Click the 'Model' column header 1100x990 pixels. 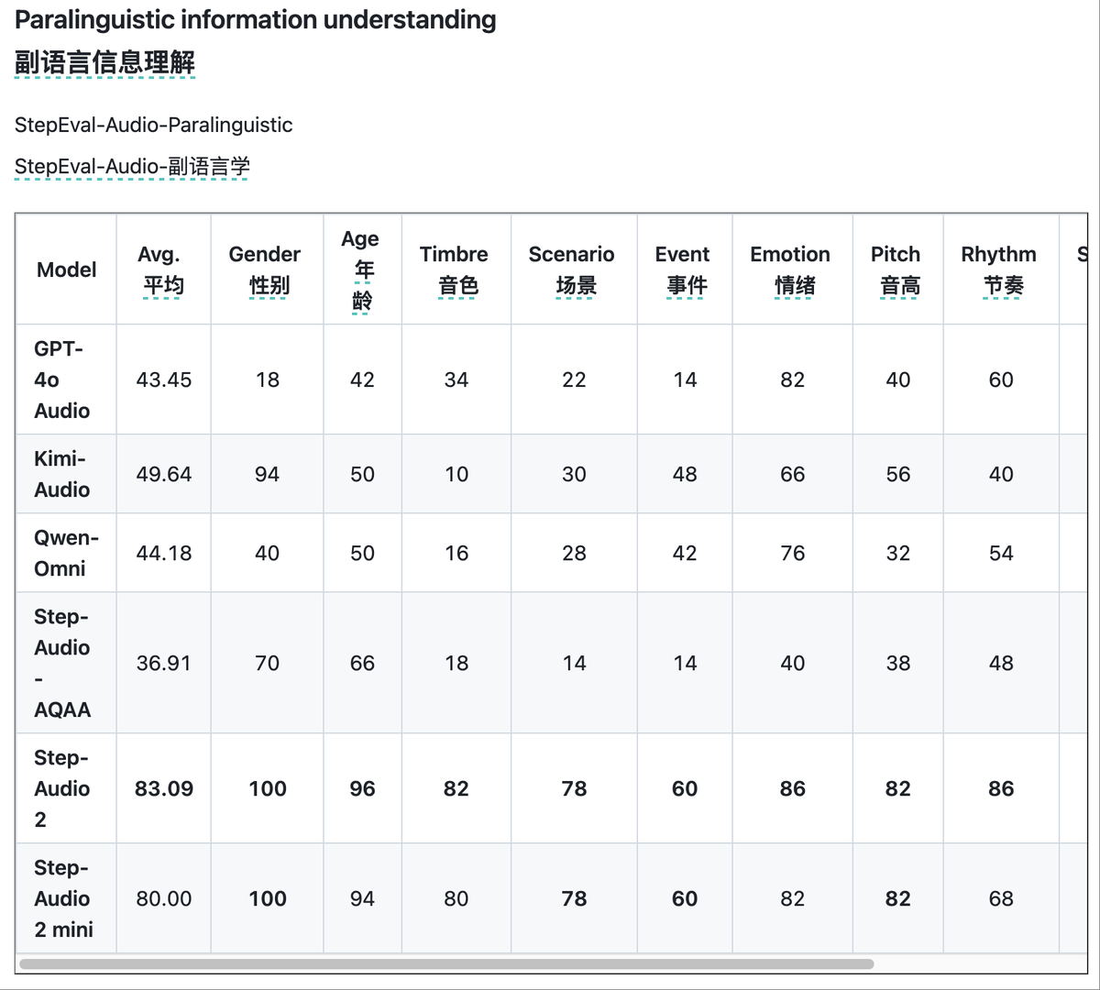click(x=67, y=269)
